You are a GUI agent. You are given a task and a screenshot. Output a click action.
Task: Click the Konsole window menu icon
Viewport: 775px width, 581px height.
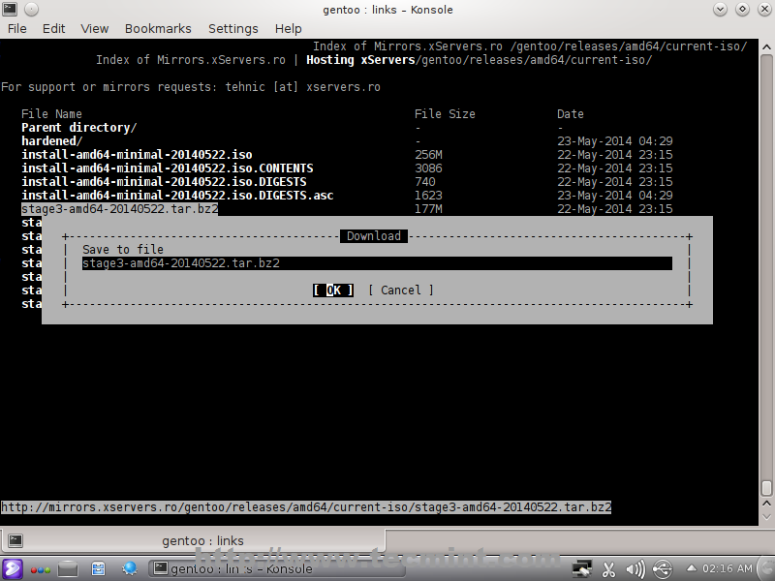click(x=11, y=9)
